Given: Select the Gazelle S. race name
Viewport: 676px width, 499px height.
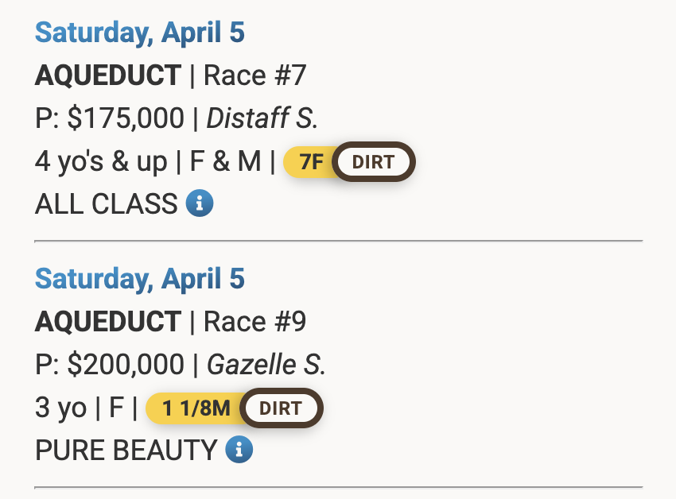Looking at the screenshot, I should pos(266,365).
